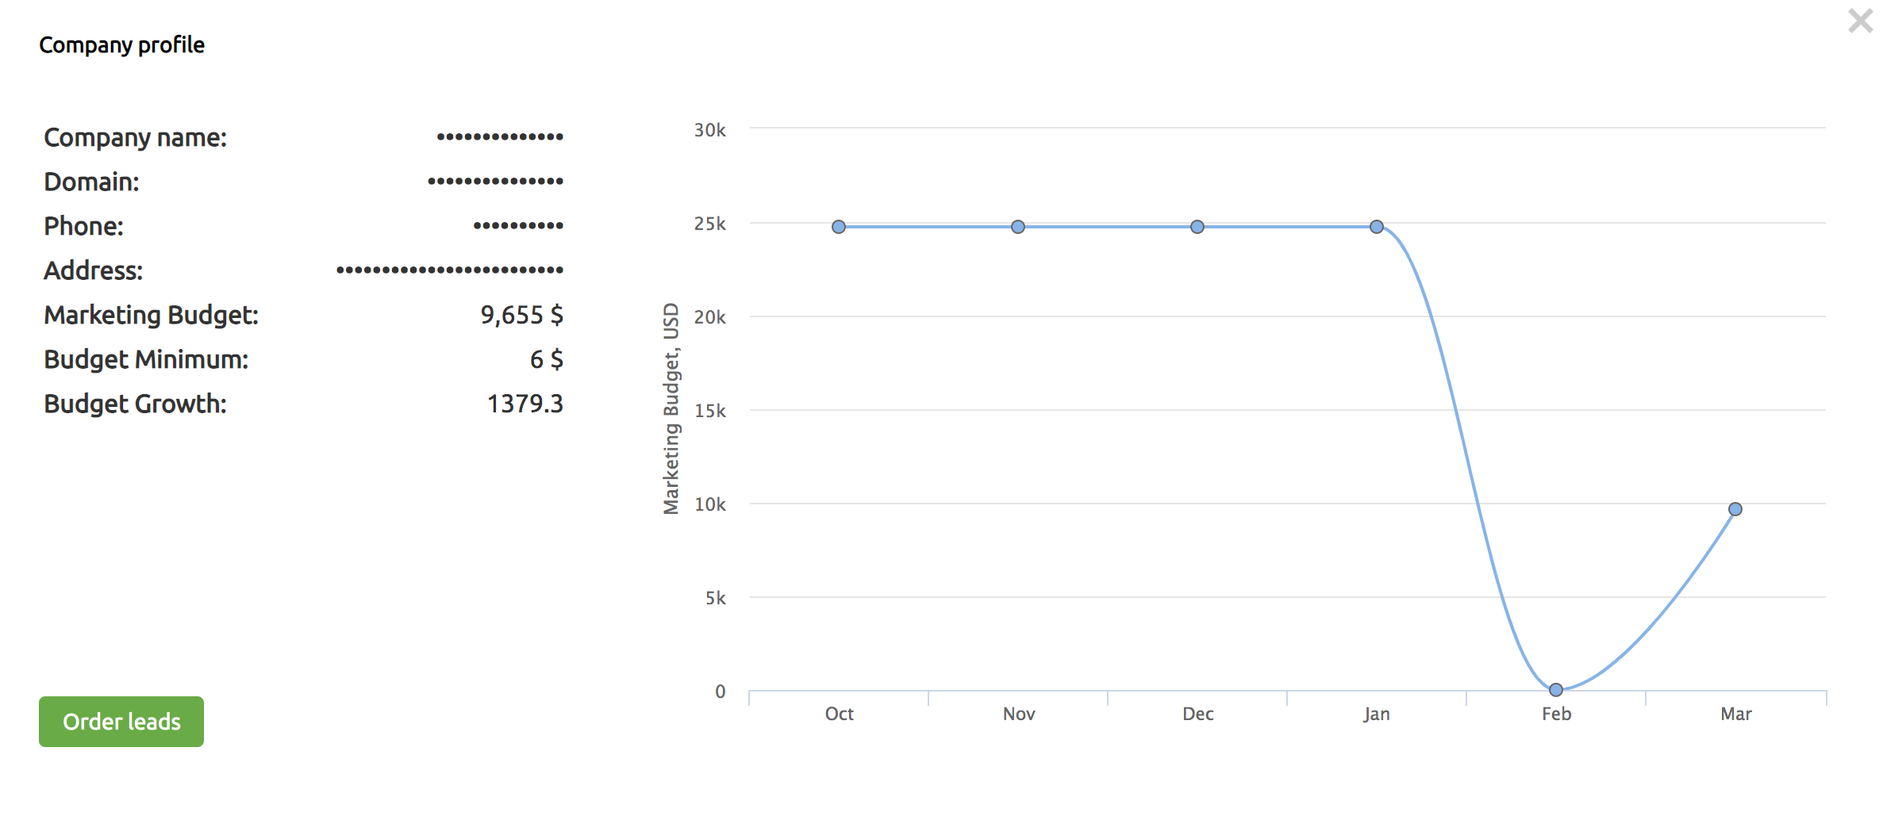Select the Dec data point on the chart
This screenshot has width=1883, height=824.
[1197, 227]
